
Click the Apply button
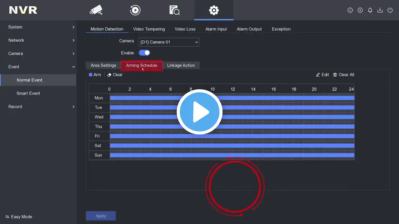tap(101, 216)
